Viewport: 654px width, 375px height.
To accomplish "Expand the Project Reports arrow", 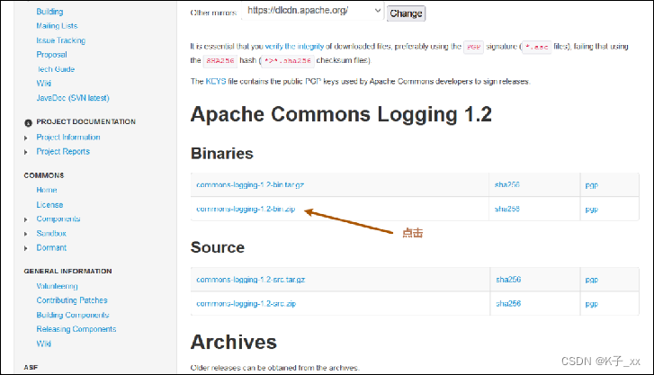I will 26,152.
